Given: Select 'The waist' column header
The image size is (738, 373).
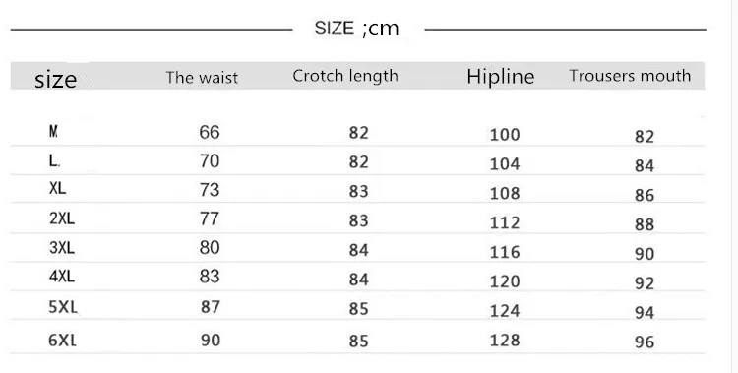Looking at the screenshot, I should 202,77.
